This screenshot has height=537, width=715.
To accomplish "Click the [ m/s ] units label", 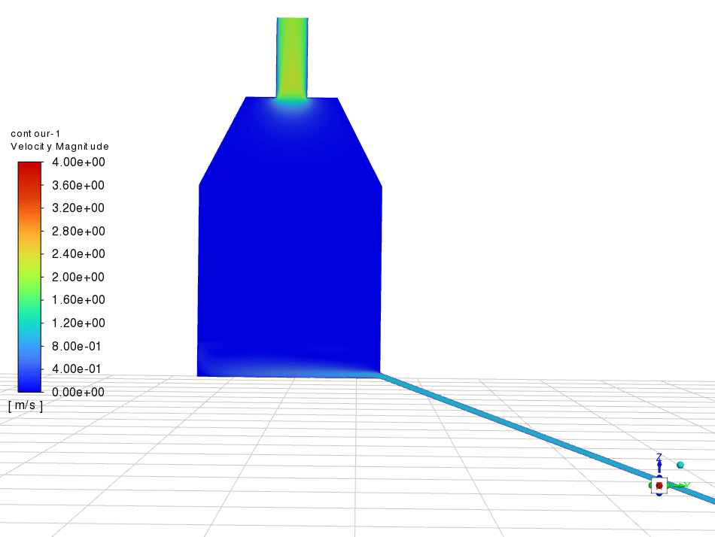I will tap(26, 406).
